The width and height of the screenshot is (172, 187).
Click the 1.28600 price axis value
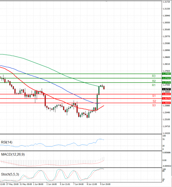pos(166,57)
